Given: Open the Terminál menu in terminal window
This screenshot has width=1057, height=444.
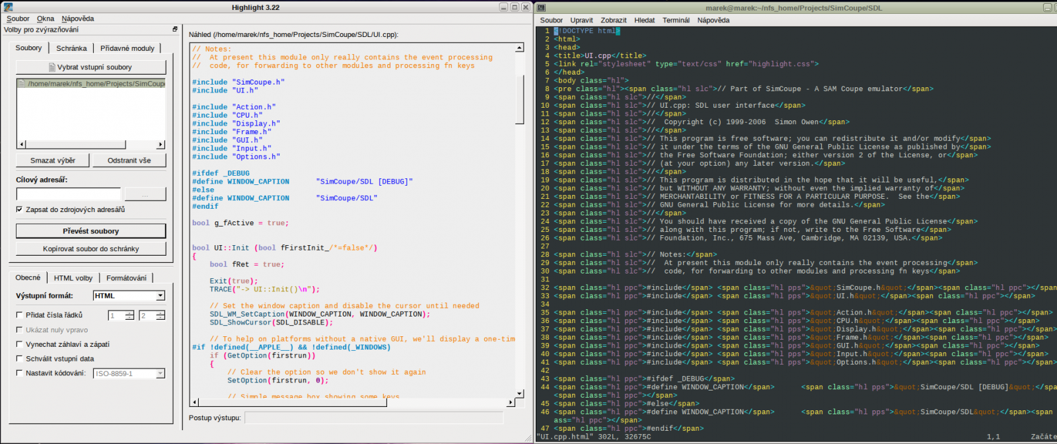Looking at the screenshot, I should [676, 20].
